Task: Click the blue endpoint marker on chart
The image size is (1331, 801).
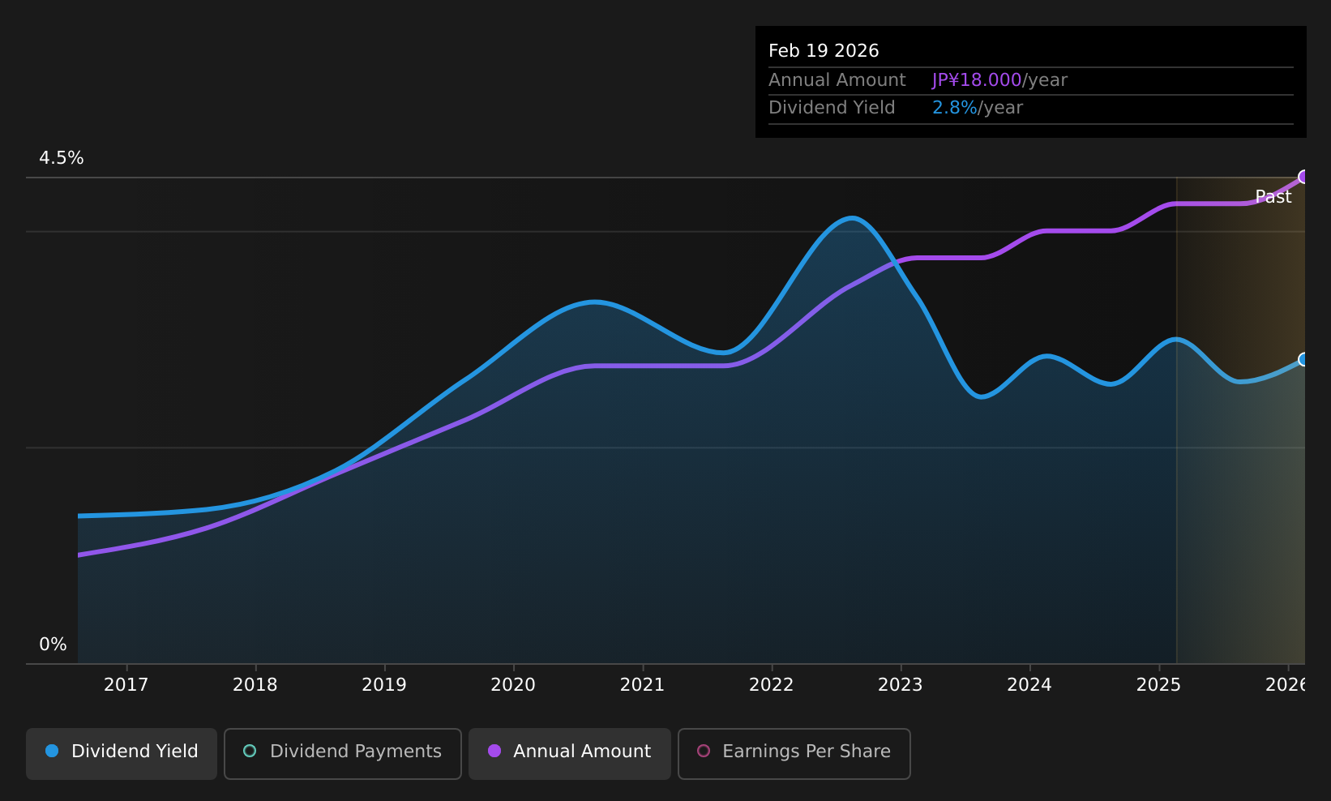Action: pyautogui.click(x=1303, y=359)
